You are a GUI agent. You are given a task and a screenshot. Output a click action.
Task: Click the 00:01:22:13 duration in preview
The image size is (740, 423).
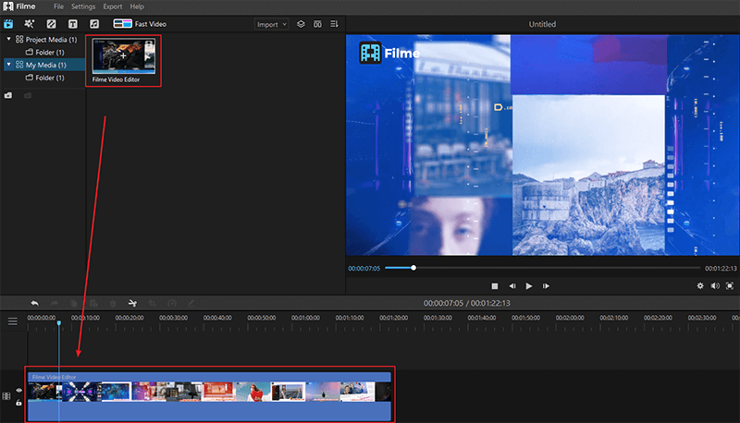pyautogui.click(x=721, y=268)
